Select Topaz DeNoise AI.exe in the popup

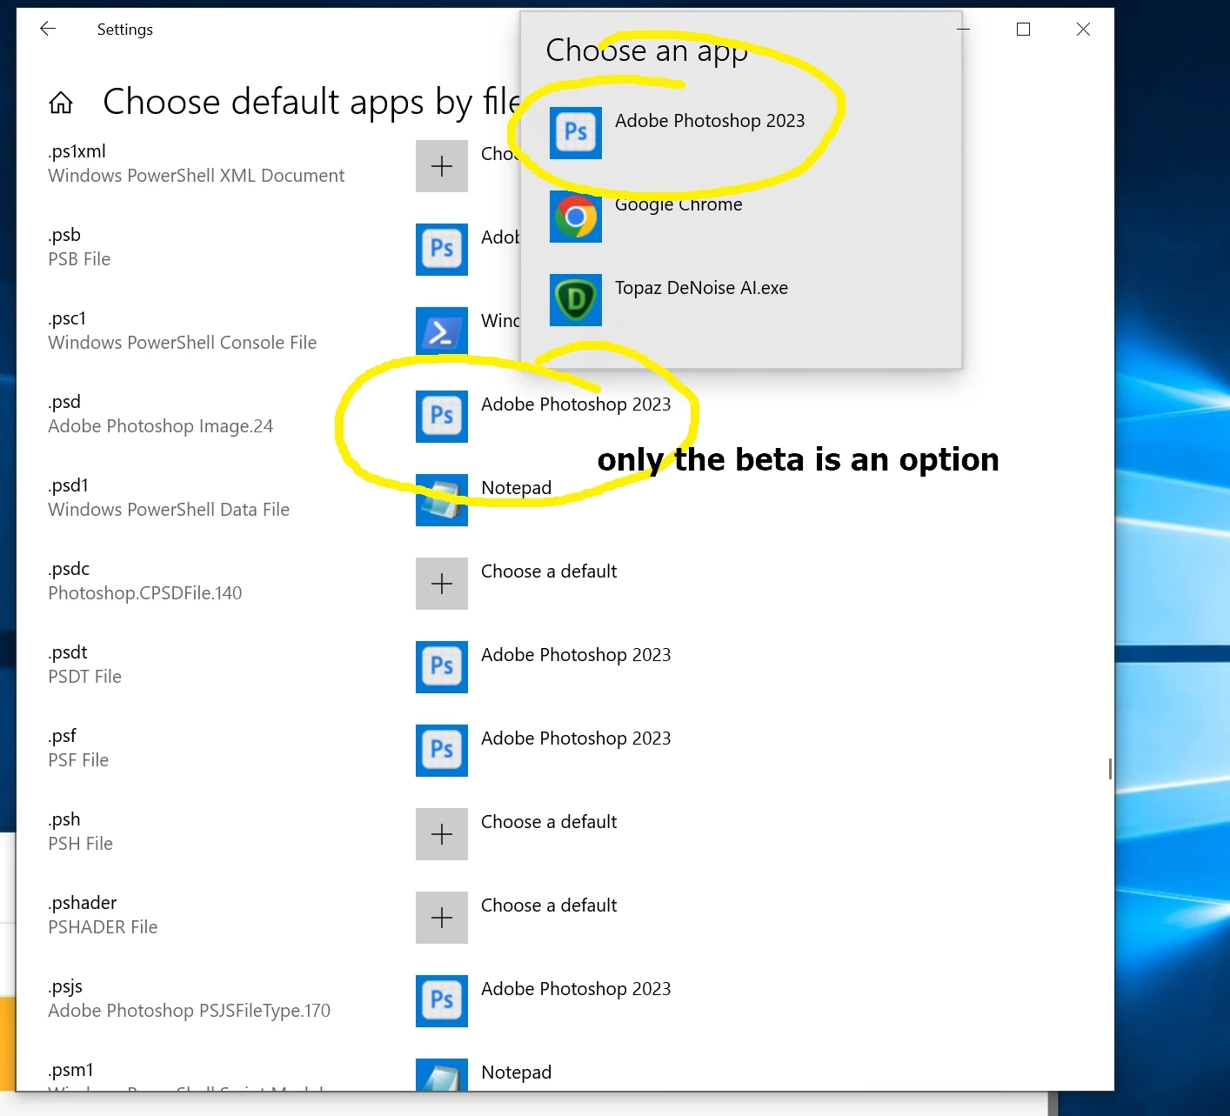[x=701, y=288]
